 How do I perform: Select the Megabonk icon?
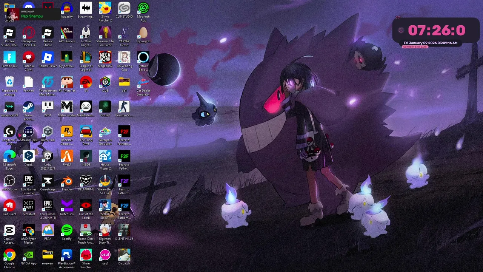pos(105,57)
